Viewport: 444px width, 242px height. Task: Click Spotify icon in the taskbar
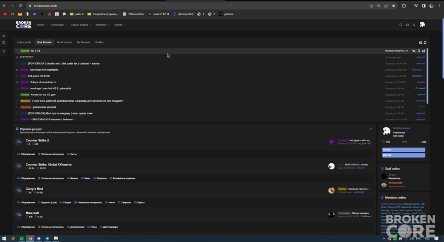point(22,238)
